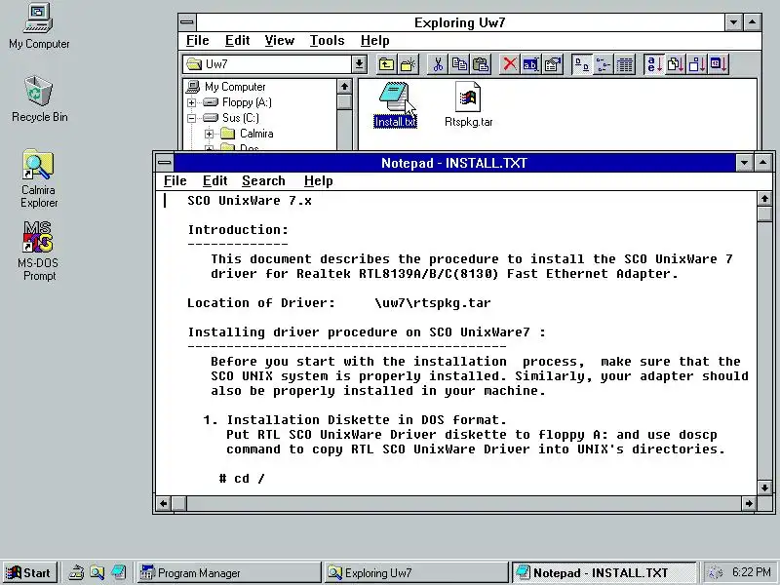Click Notepad vertical scrollbar up arrow

click(x=764, y=199)
